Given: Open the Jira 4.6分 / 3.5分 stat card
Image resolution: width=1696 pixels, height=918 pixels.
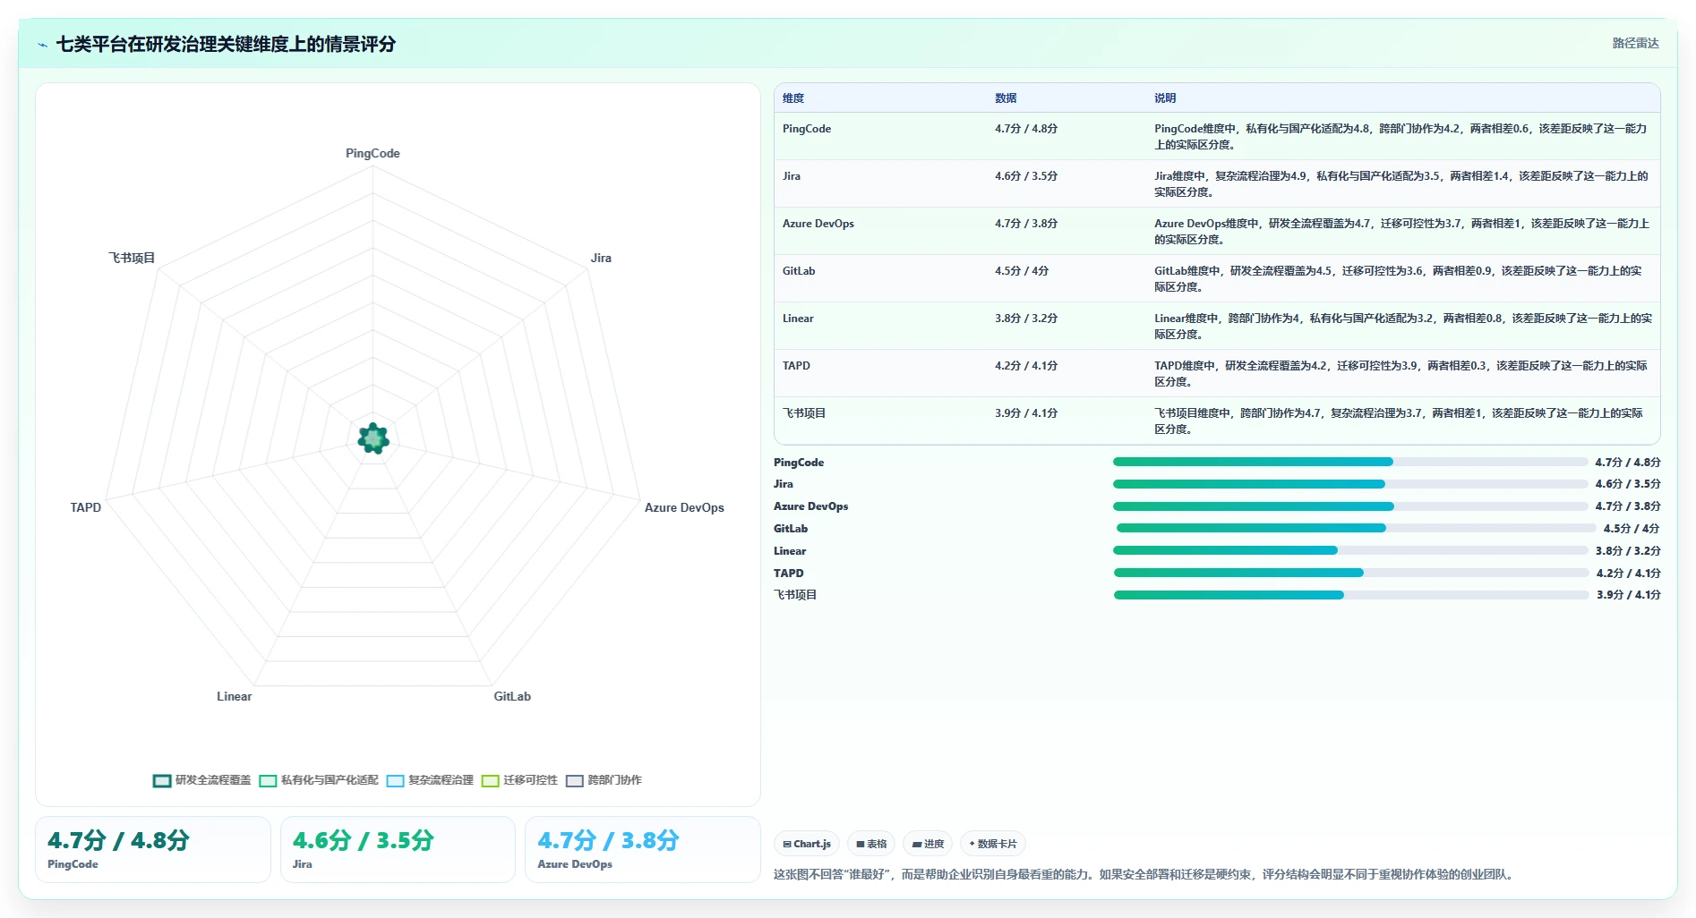Looking at the screenshot, I should coord(398,849).
